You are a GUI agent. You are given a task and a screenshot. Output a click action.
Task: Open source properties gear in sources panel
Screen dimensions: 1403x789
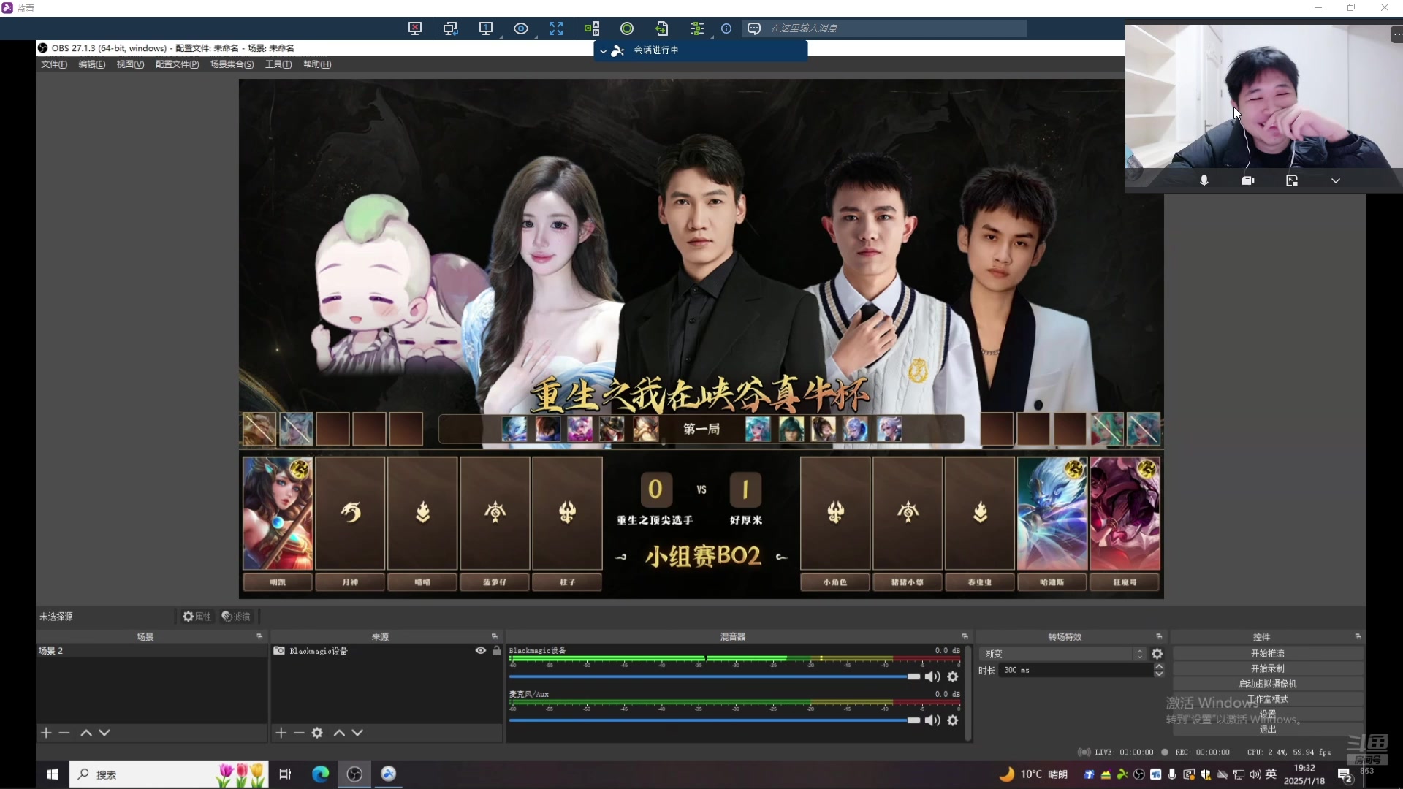[x=317, y=733]
